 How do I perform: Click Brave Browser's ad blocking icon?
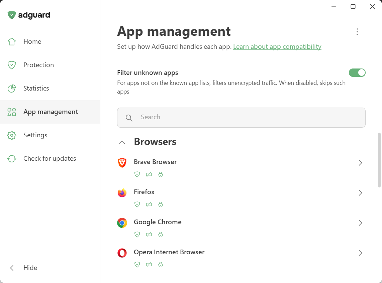tap(149, 174)
